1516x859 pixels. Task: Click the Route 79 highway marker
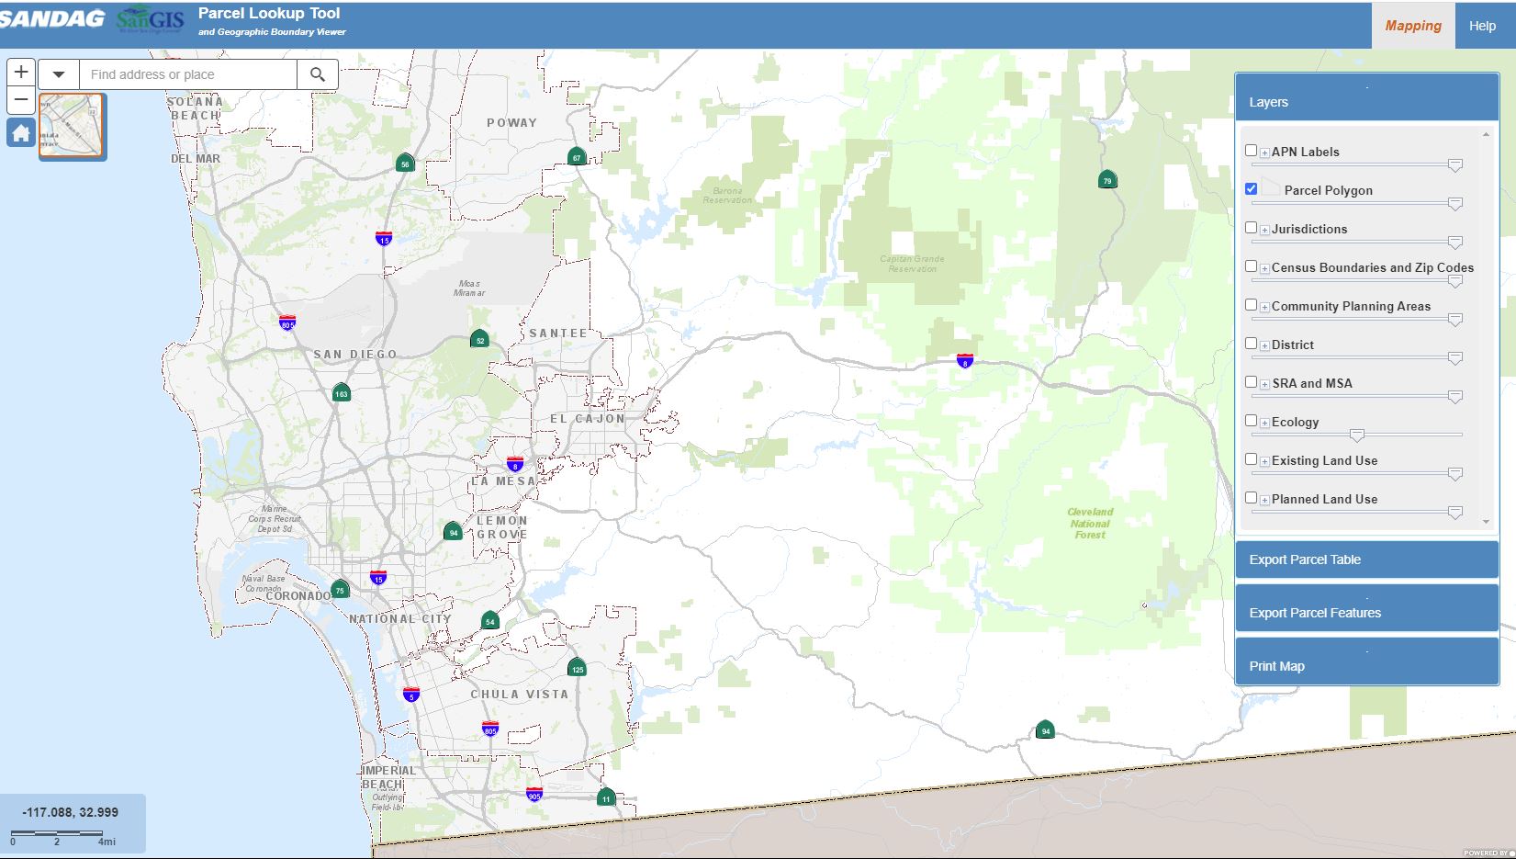(x=1107, y=180)
